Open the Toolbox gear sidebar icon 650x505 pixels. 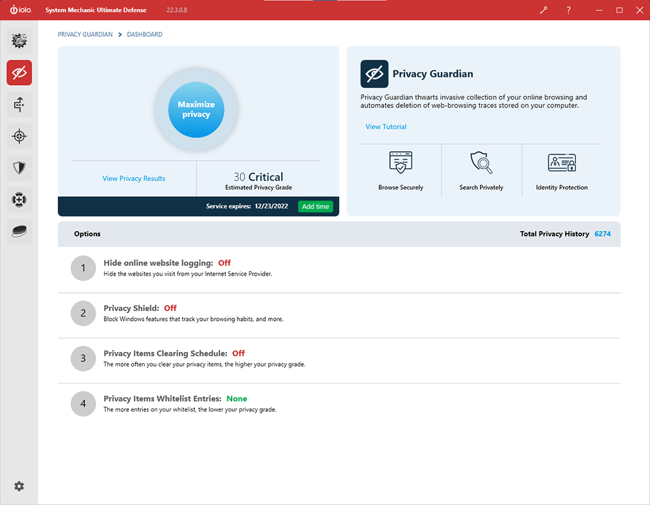tap(19, 41)
